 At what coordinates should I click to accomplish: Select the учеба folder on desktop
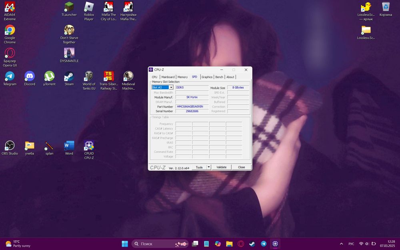coord(30,148)
